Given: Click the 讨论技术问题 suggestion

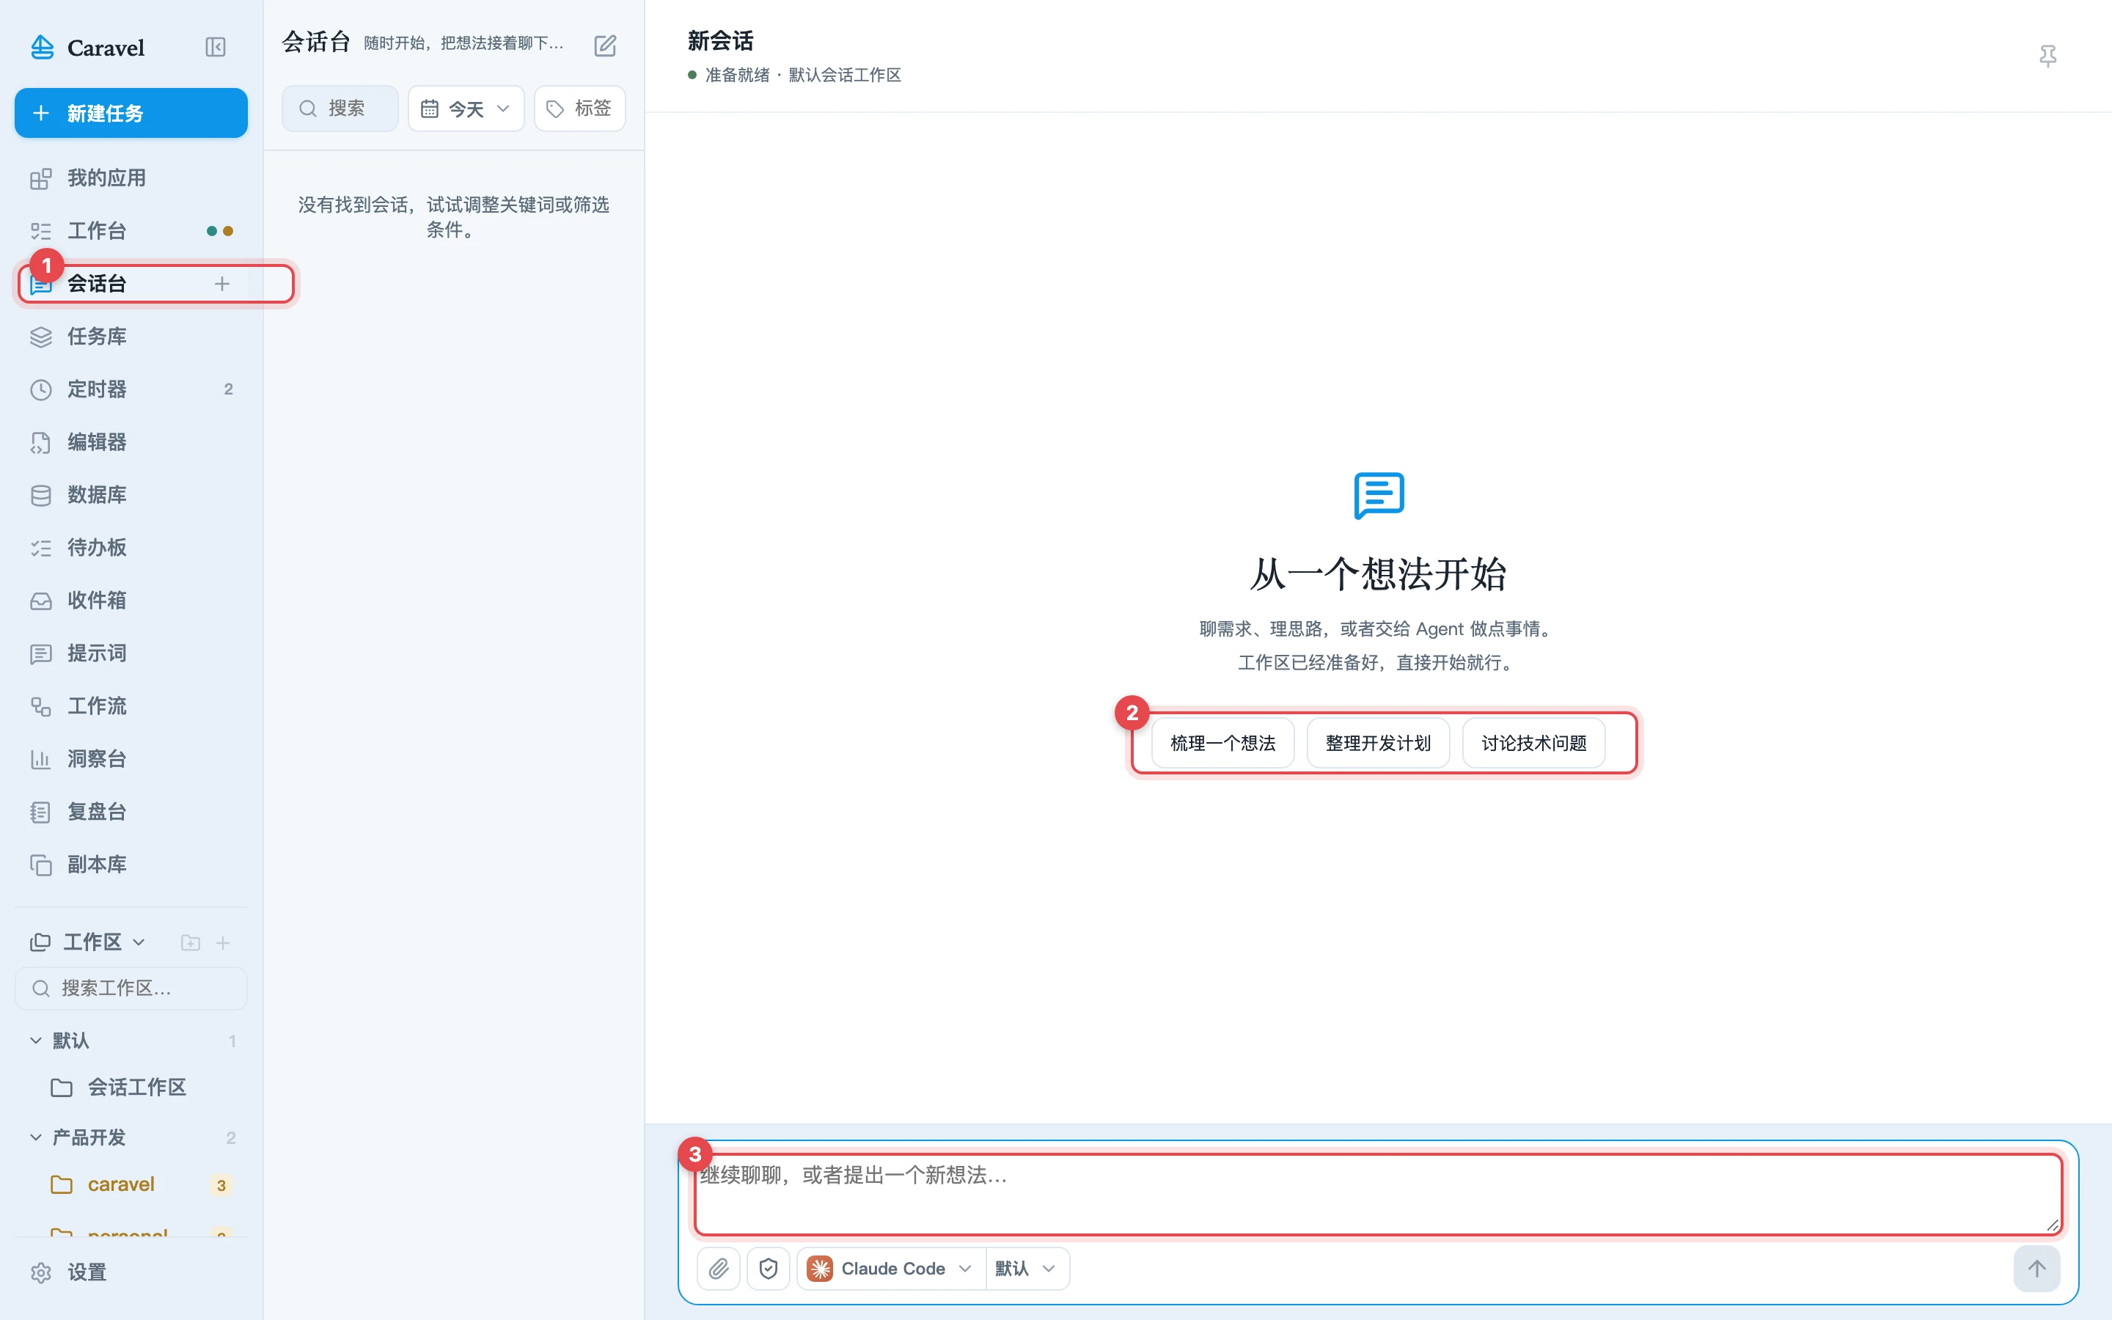Looking at the screenshot, I should coord(1533,743).
